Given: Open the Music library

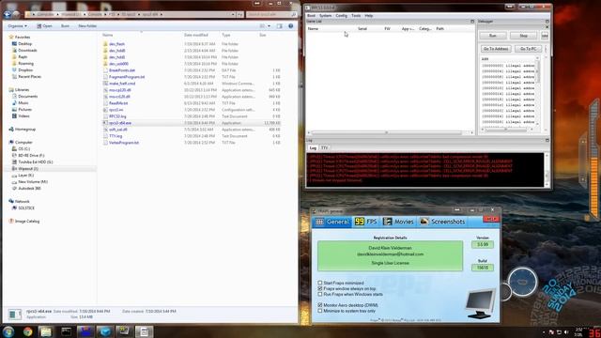Looking at the screenshot, I should coord(23,102).
